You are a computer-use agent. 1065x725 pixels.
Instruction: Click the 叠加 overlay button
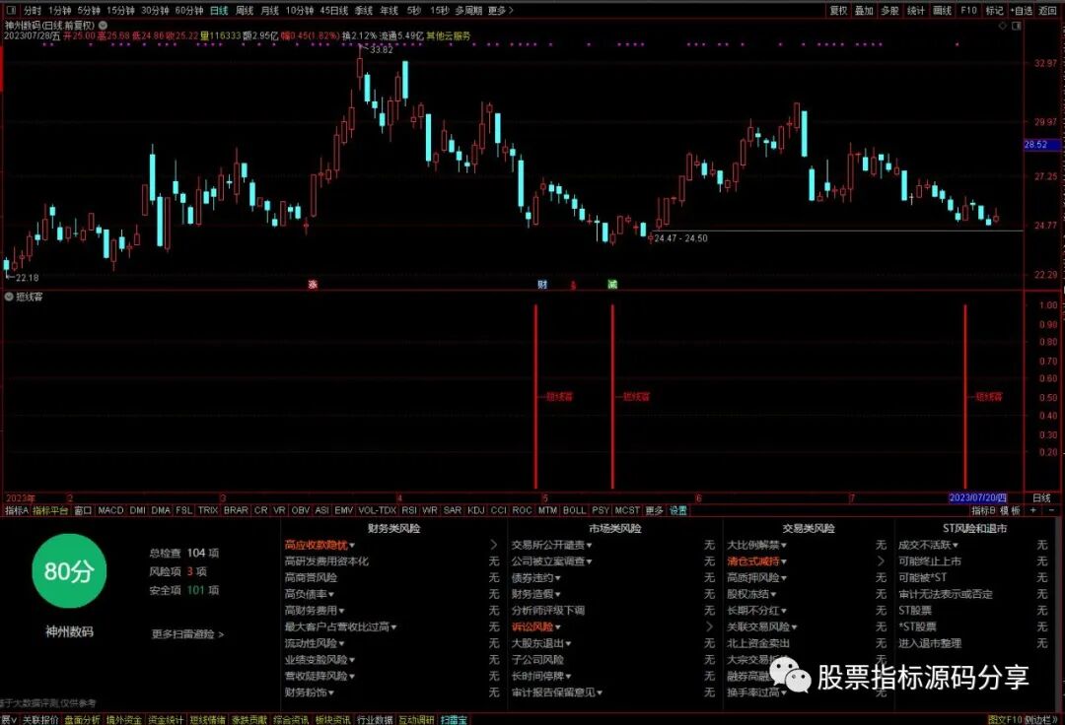point(863,10)
